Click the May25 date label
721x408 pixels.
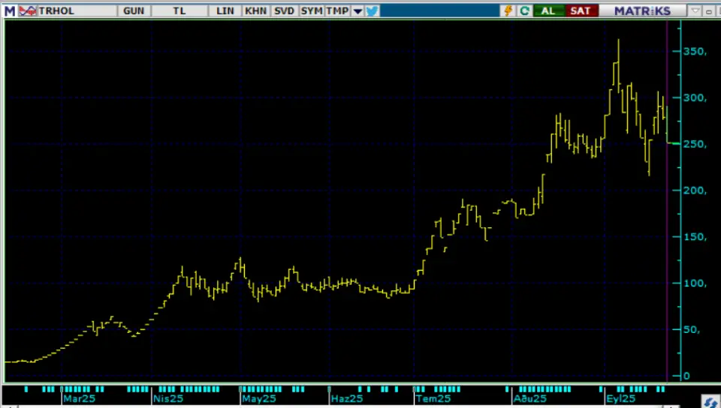pyautogui.click(x=259, y=399)
